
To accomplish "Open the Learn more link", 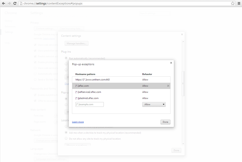I will coord(78,122).
